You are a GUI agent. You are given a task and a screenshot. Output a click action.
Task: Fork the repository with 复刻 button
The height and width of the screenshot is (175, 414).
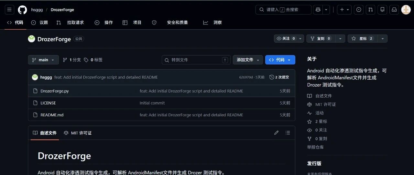[321, 39]
